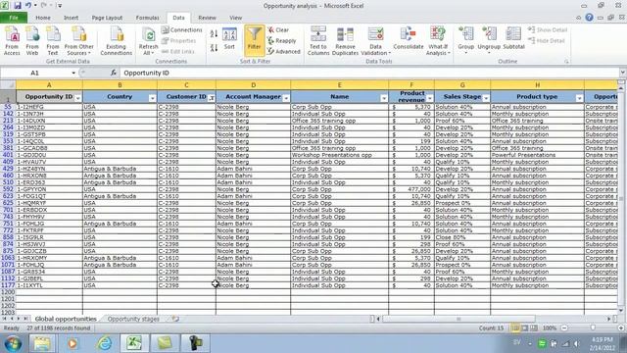Switch to the View ribbon tab

point(235,18)
